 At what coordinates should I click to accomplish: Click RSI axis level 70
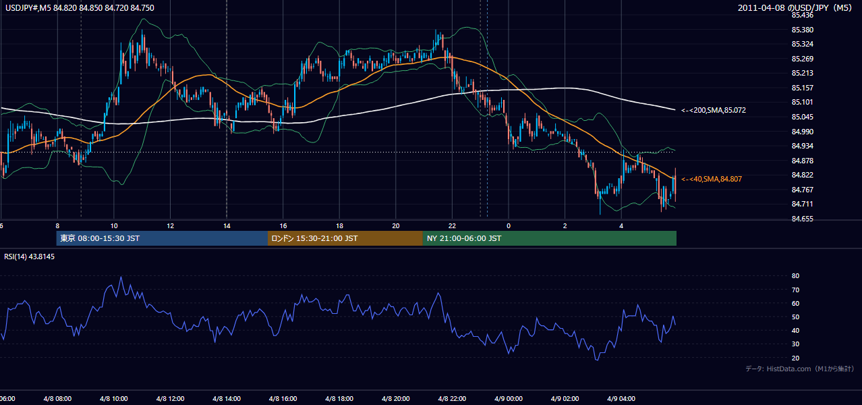pyautogui.click(x=795, y=290)
